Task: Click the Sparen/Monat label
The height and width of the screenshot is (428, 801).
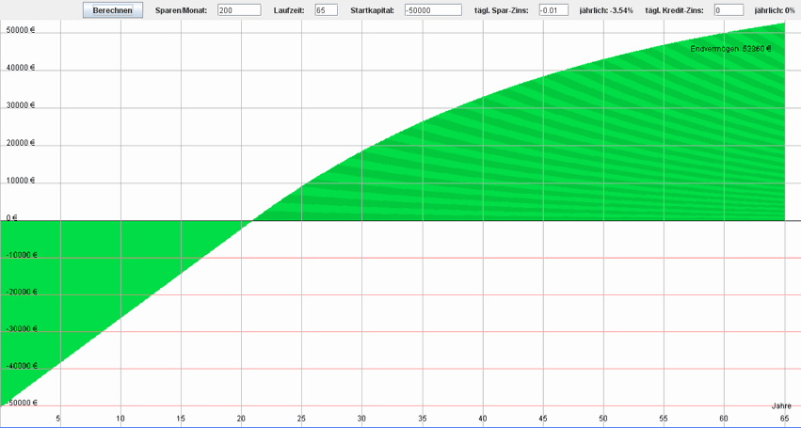Action: coord(181,10)
